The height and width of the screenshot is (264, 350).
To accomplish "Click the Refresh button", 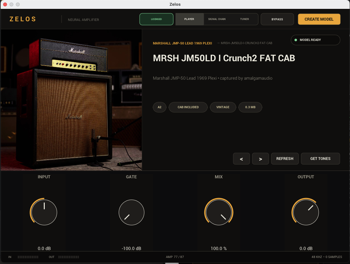I will [x=285, y=159].
